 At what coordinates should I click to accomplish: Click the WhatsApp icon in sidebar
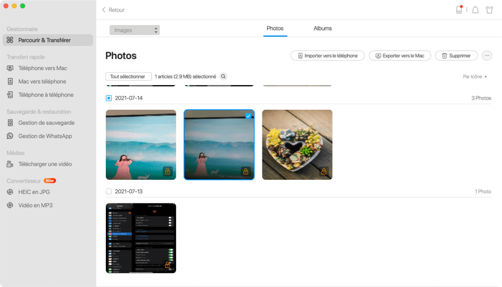coord(10,136)
